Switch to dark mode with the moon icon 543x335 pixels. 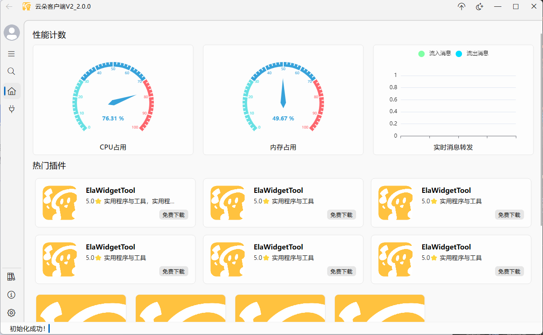pos(480,7)
